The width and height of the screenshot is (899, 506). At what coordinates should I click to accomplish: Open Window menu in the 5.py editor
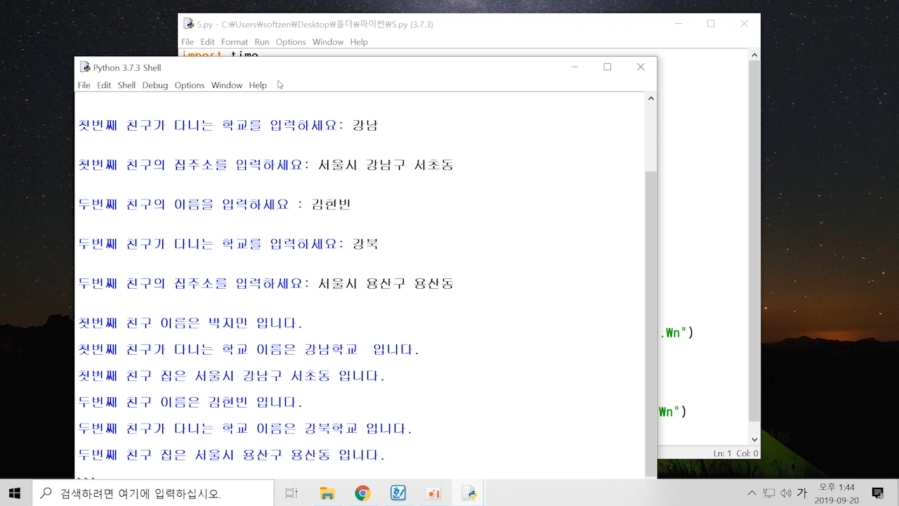[x=328, y=42]
